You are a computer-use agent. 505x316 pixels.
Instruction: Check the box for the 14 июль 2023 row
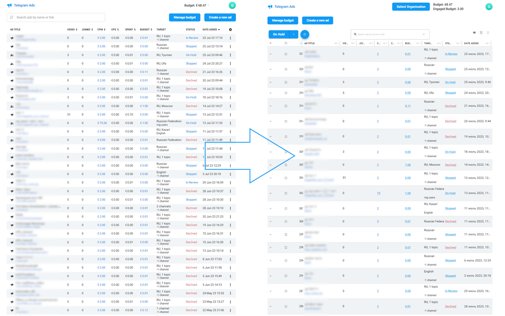286,165
